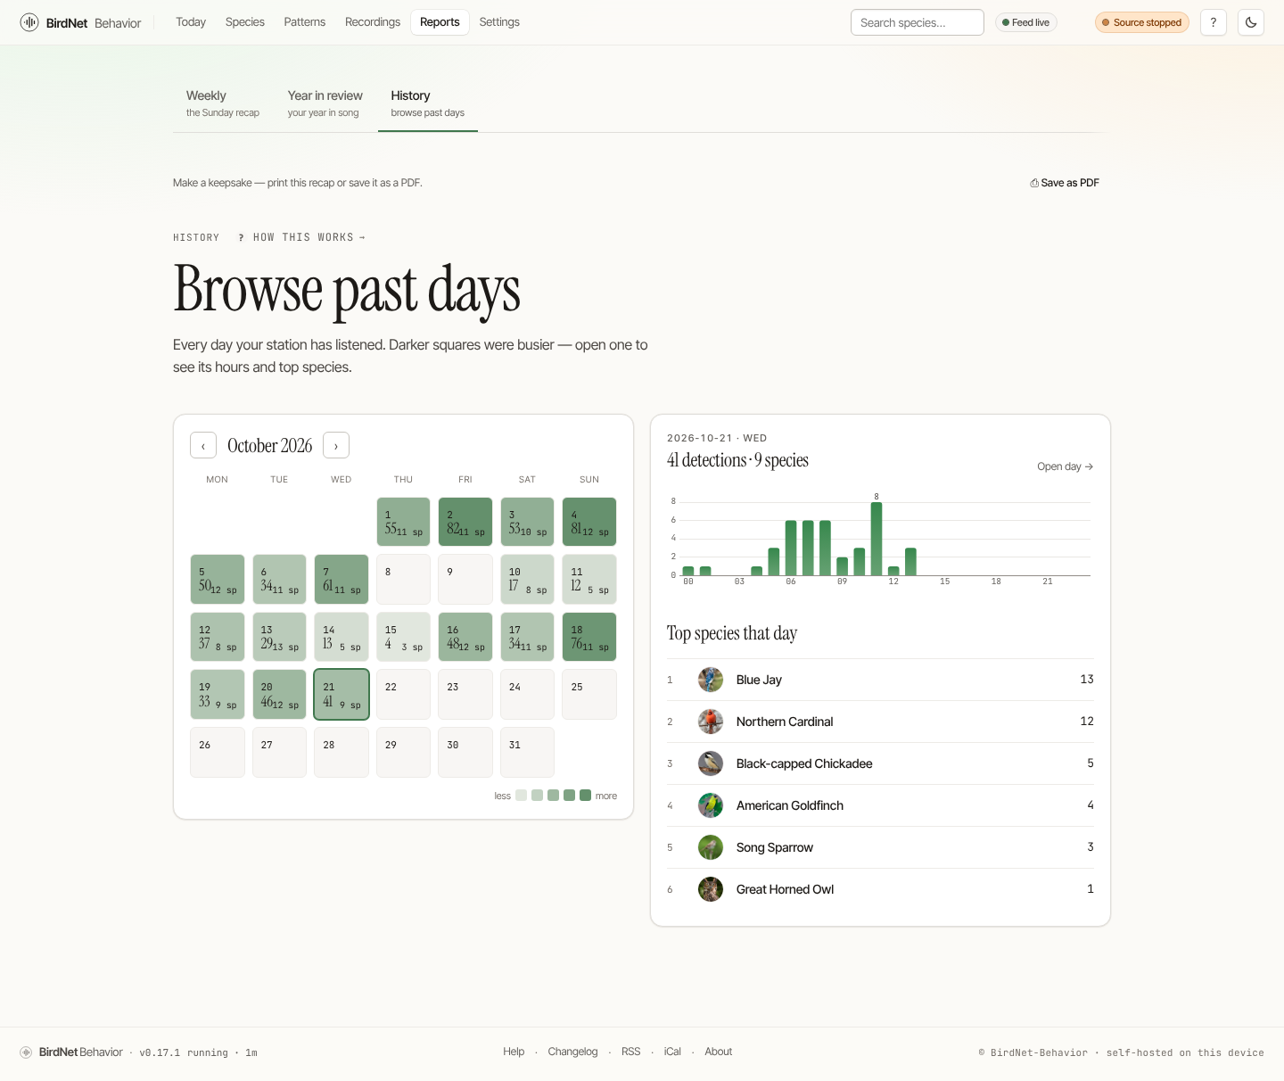This screenshot has width=1284, height=1081.
Task: Open Settings from the top navigation
Action: coord(499,22)
